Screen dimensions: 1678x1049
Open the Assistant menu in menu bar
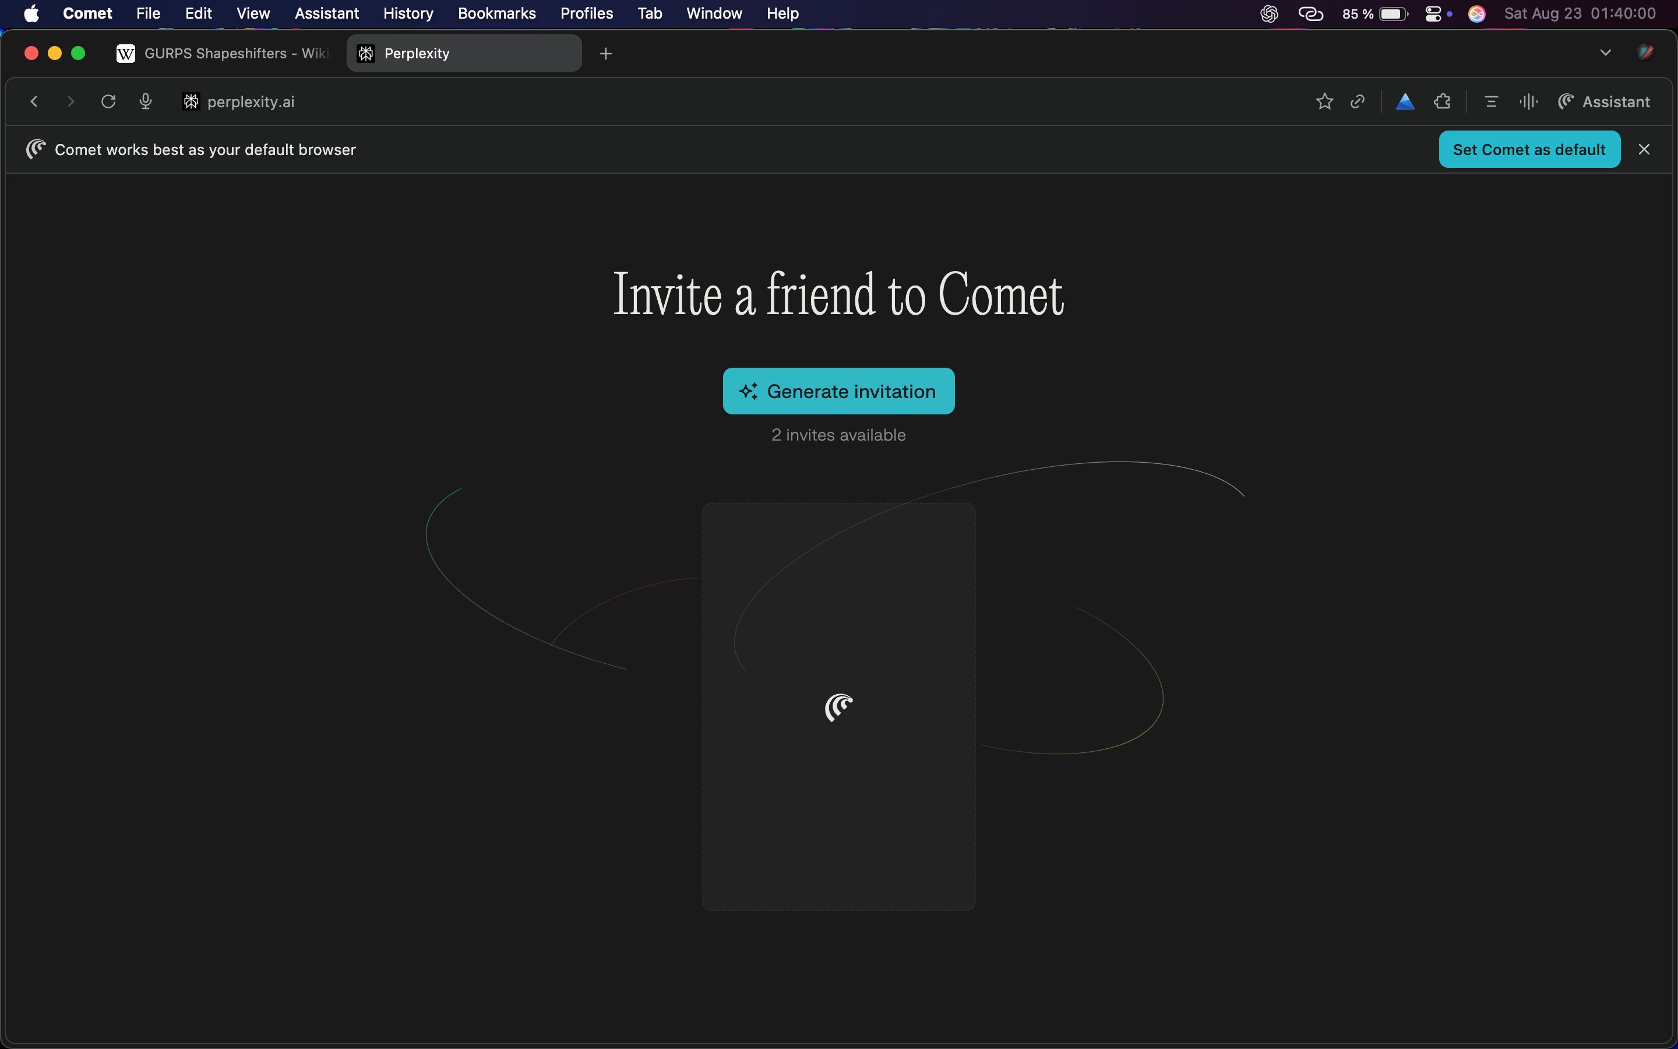[327, 13]
